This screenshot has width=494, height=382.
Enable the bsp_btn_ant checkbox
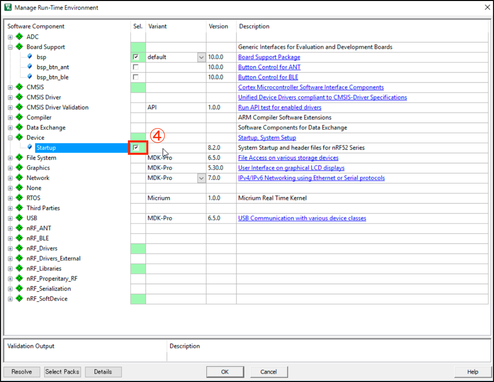[x=136, y=67]
